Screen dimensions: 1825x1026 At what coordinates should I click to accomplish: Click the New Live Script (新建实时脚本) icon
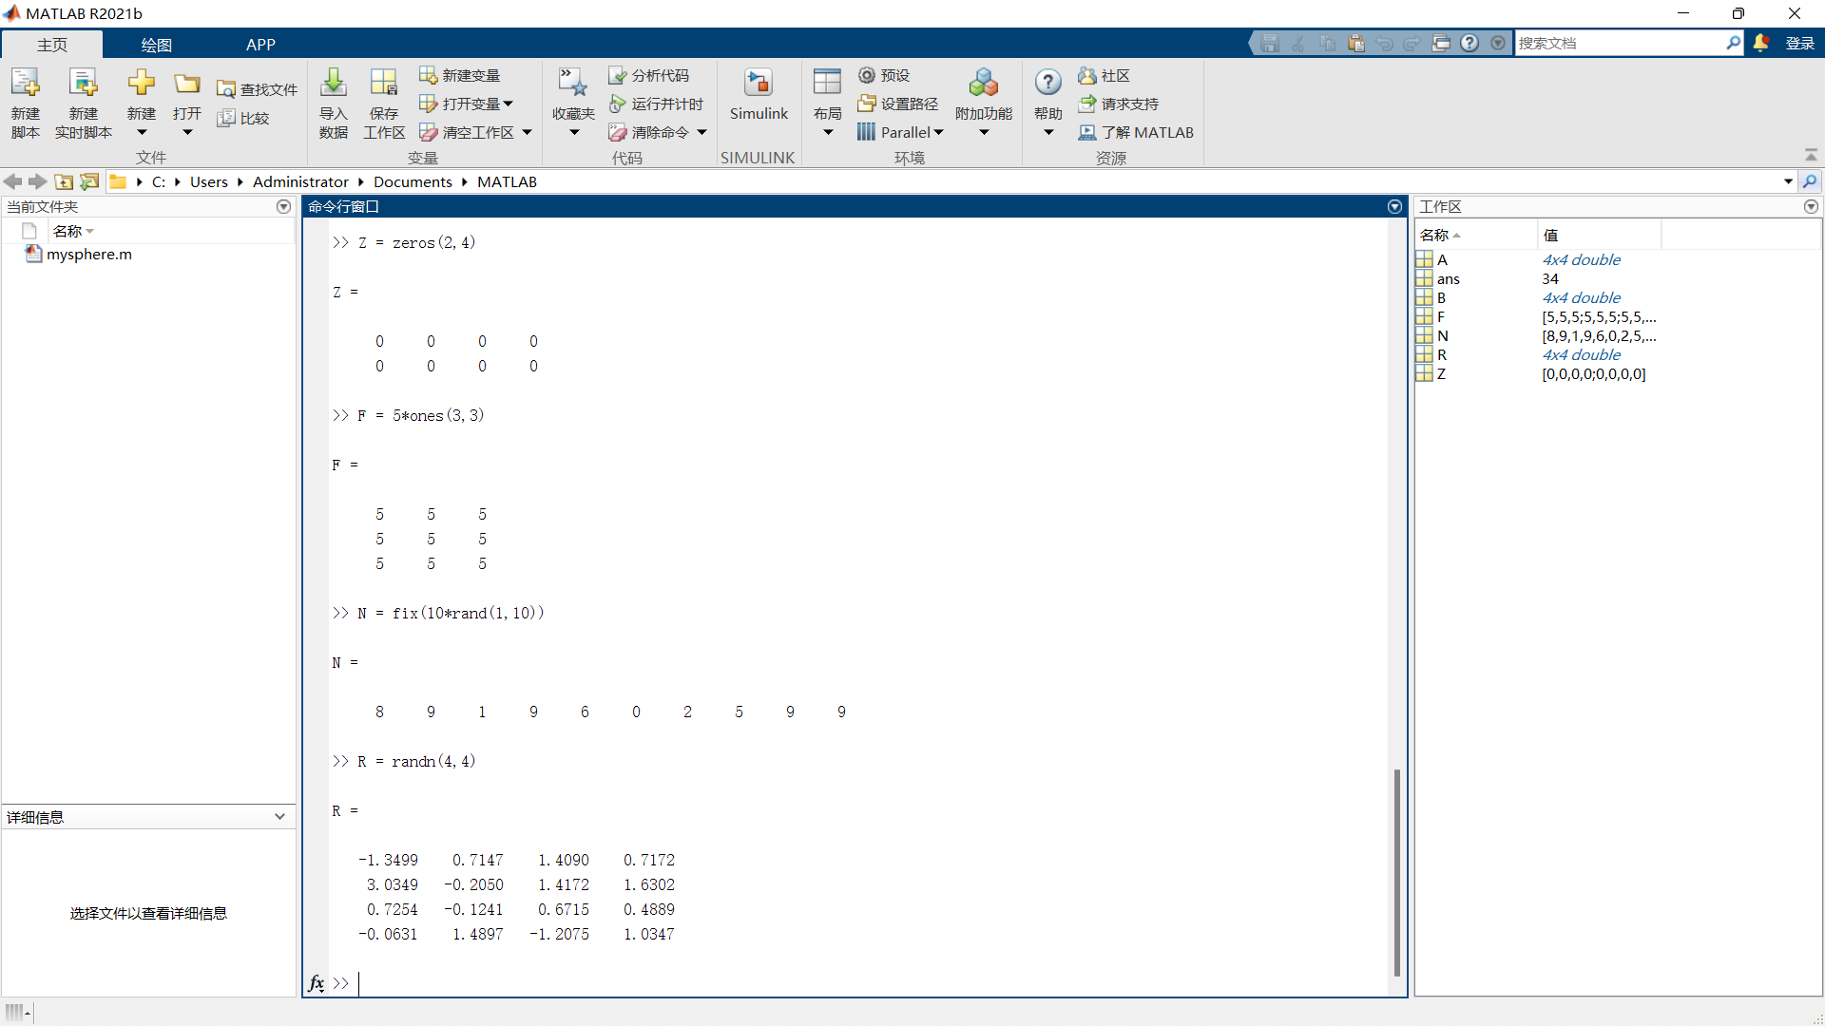point(84,84)
